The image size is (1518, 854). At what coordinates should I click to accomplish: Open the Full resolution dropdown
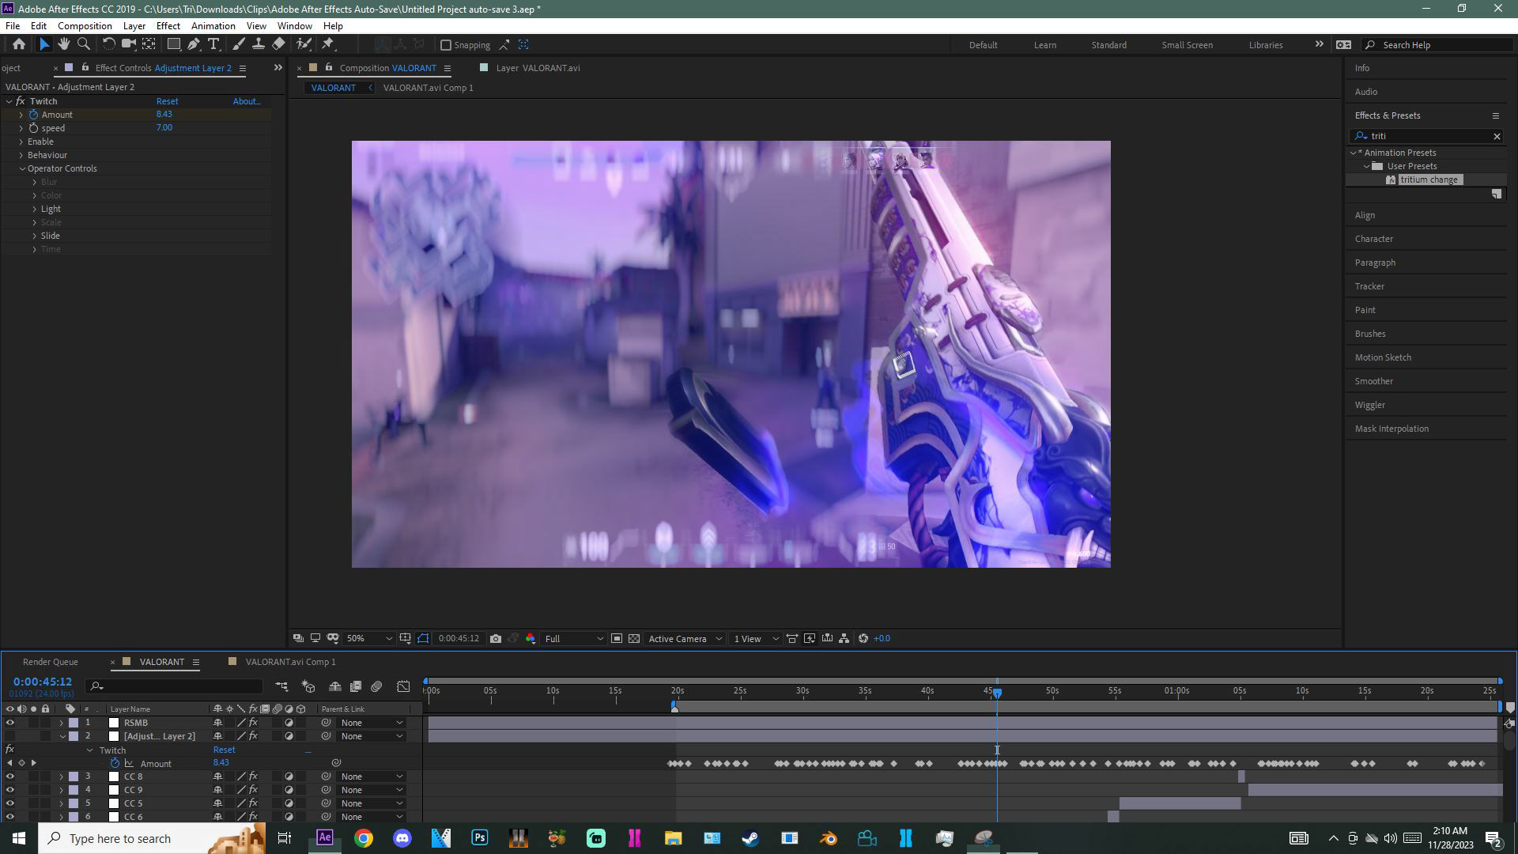574,639
